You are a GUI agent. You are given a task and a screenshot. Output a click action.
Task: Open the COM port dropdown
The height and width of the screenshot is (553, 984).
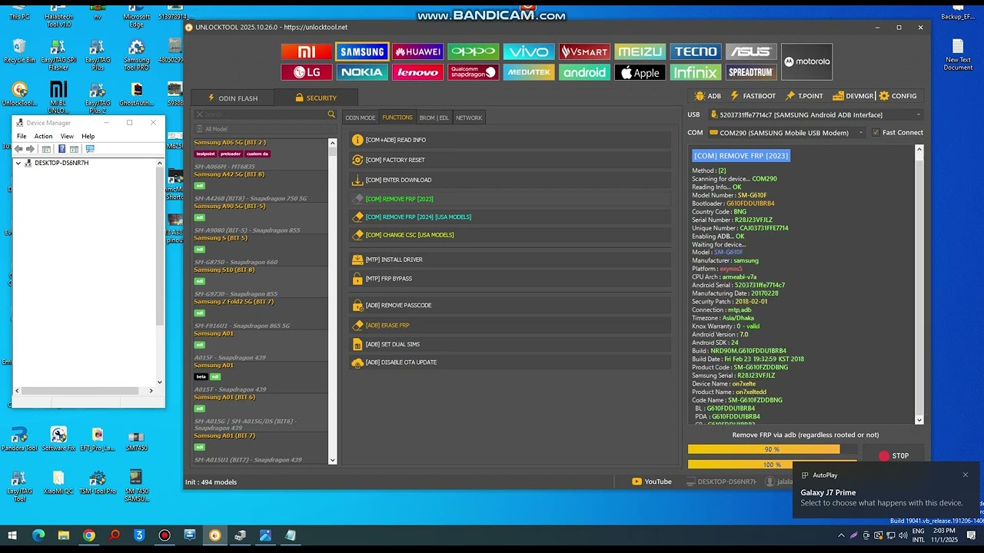tap(787, 132)
